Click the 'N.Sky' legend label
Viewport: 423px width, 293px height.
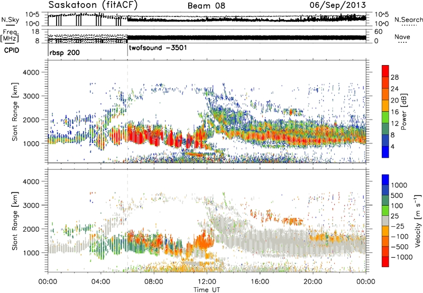[10, 20]
